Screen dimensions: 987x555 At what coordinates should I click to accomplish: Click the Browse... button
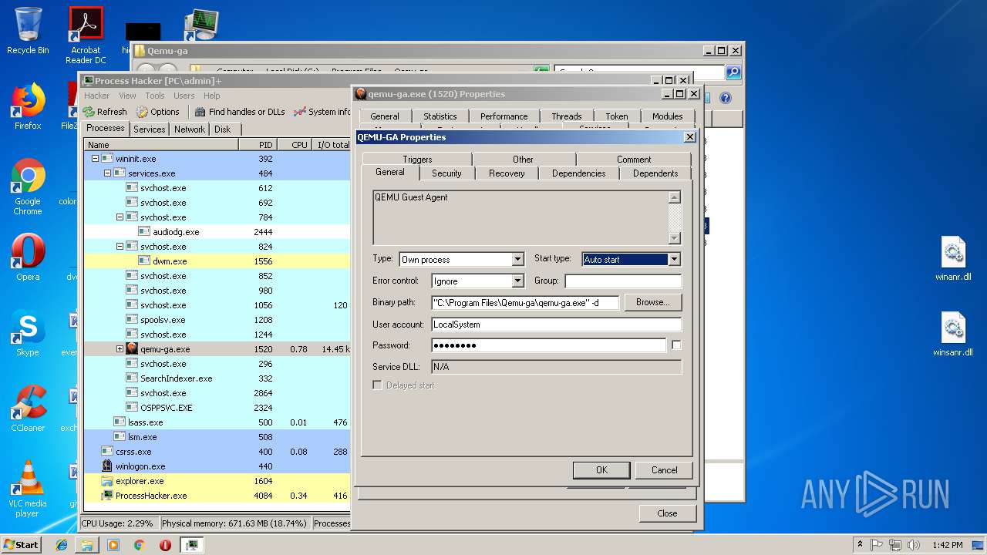point(652,302)
